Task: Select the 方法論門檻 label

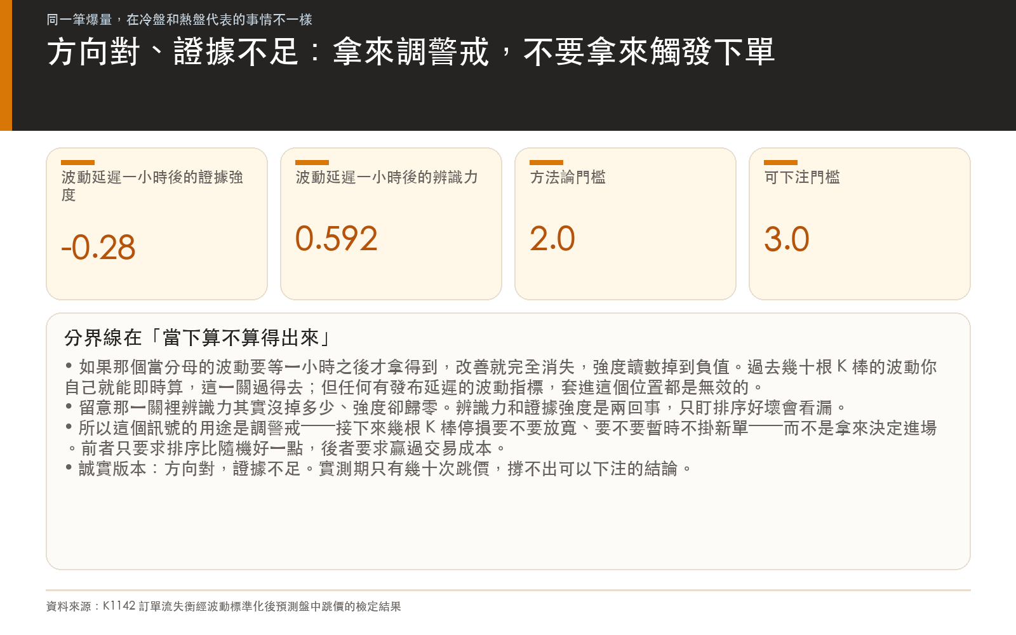Action: point(568,177)
